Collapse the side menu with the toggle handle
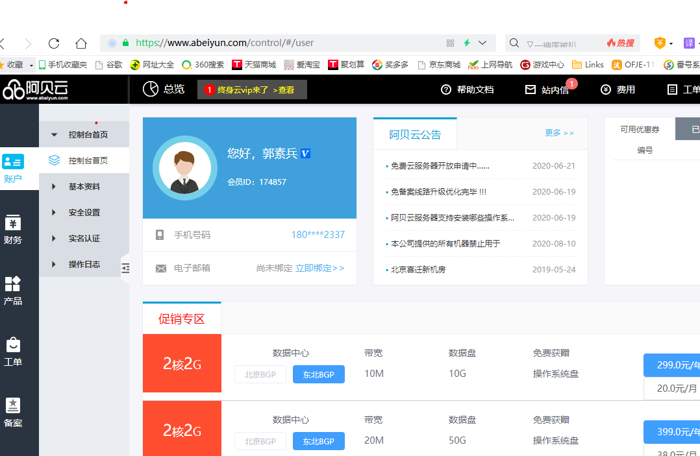 125,268
